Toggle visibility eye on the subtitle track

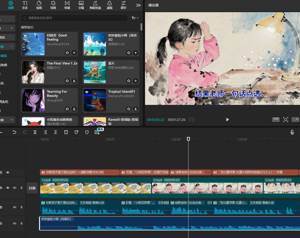(8, 173)
